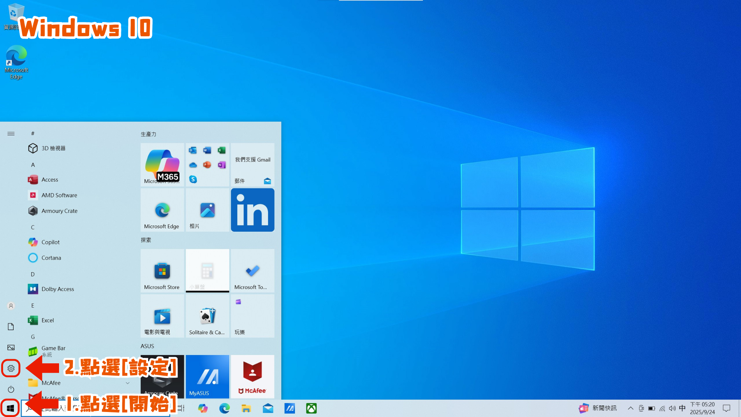741x417 pixels.
Task: Open MyASUS tile
Action: (207, 376)
